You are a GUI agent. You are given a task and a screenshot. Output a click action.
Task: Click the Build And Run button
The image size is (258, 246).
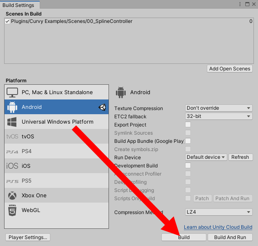(x=230, y=237)
